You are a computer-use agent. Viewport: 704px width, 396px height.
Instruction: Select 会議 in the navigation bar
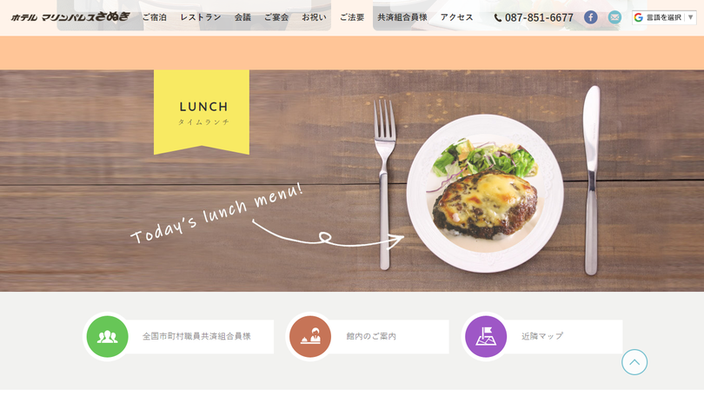point(242,17)
